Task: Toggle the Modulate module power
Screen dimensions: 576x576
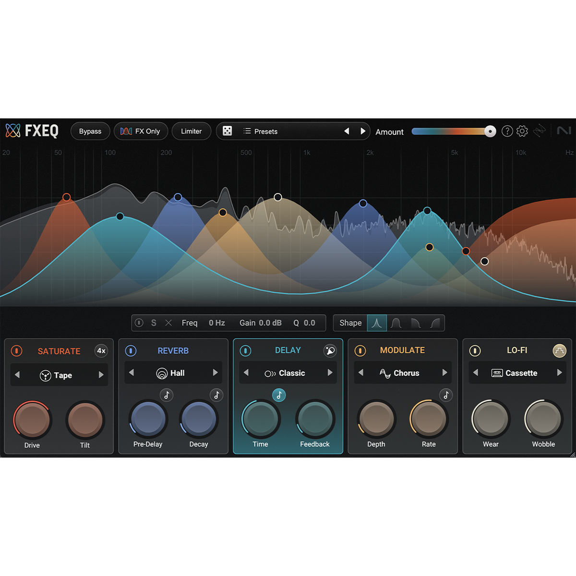Action: tap(360, 350)
